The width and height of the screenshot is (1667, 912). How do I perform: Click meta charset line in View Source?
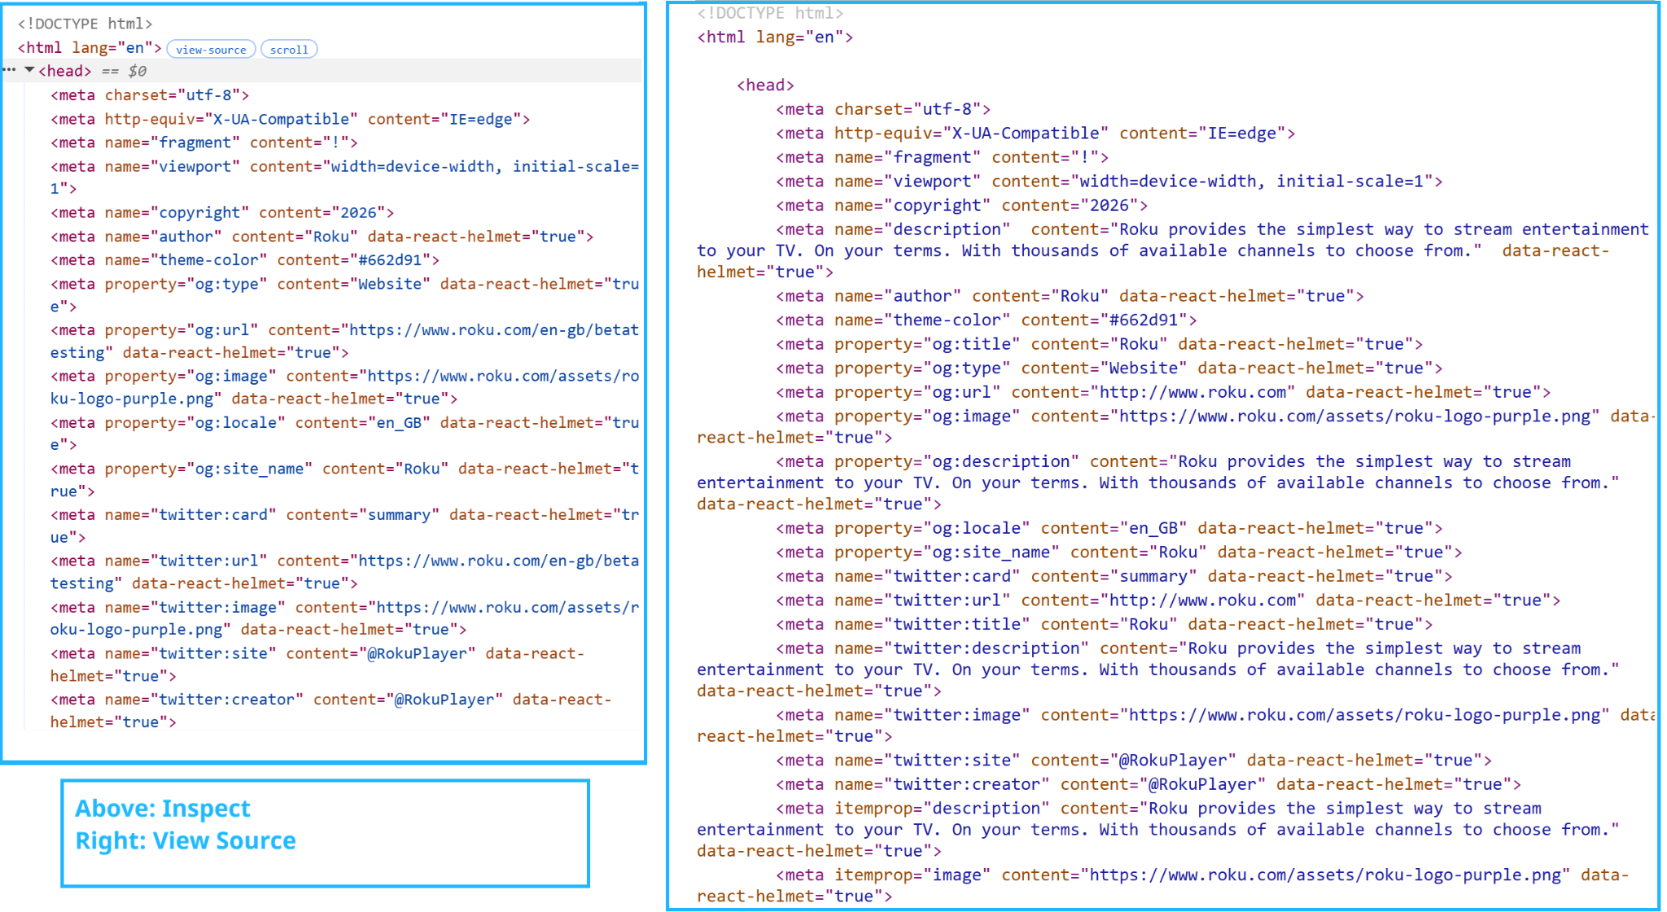click(883, 109)
